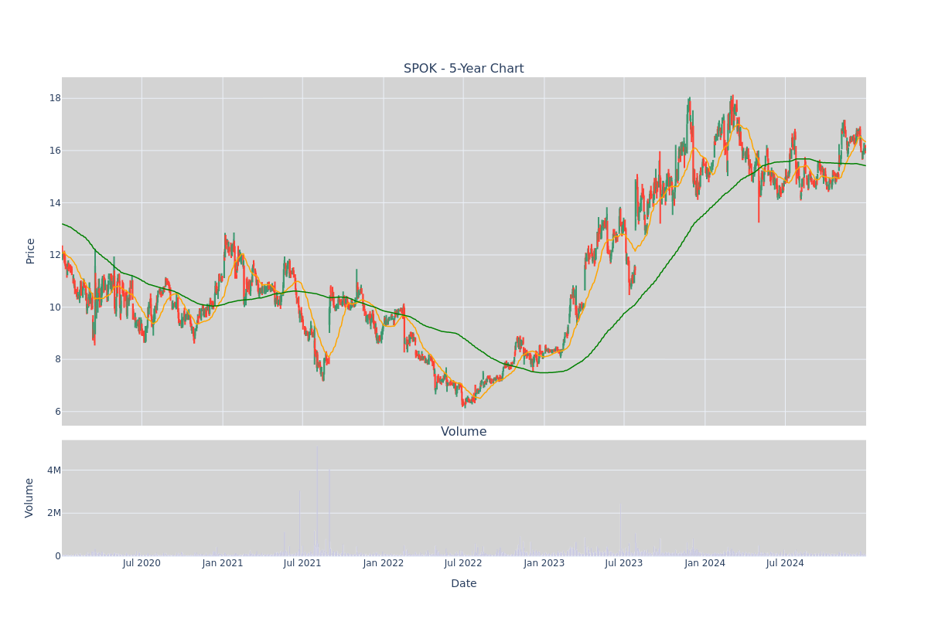
Task: Select the price tick label "12"
Action: tap(55, 255)
